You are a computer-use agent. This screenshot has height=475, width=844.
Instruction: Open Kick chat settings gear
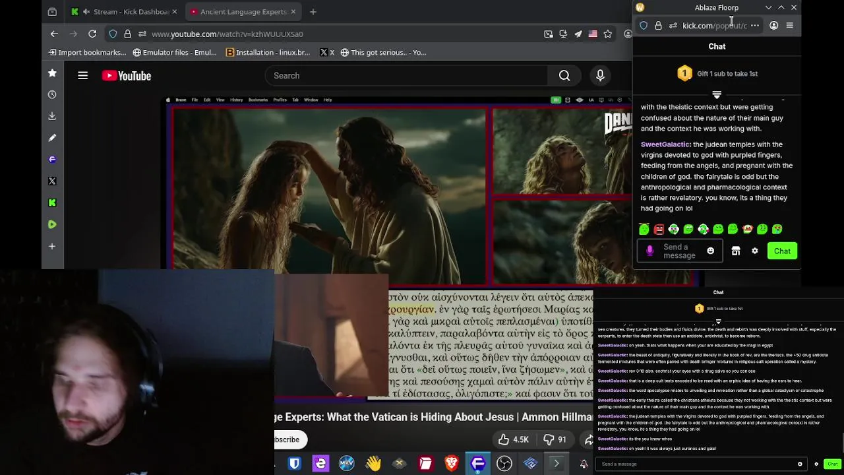(755, 251)
